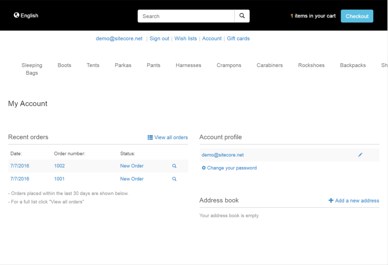View details icon for order 1002
The image size is (388, 265).
pyautogui.click(x=174, y=166)
